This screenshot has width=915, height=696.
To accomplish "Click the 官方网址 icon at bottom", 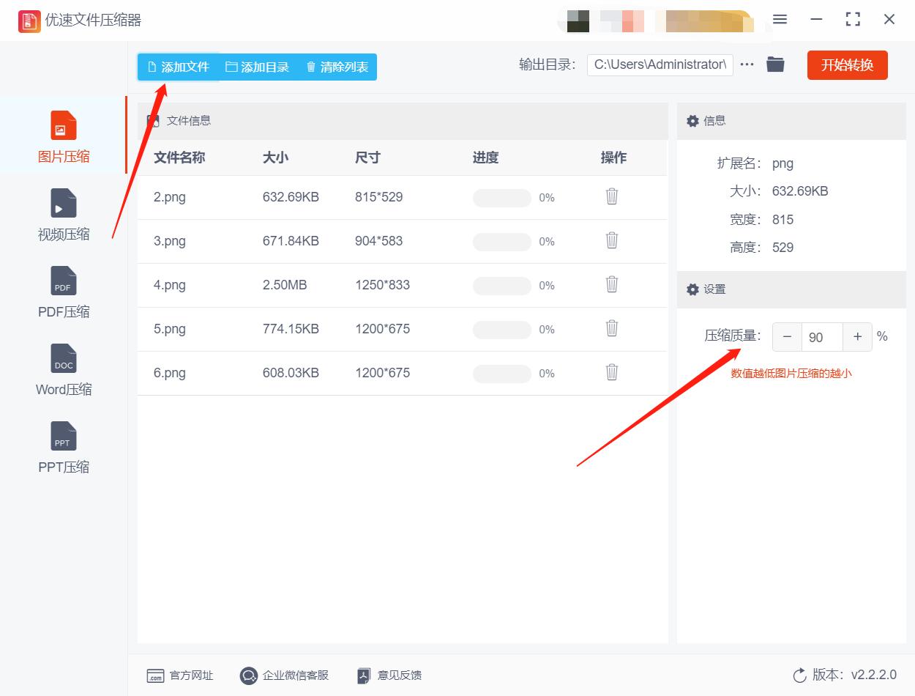I will tap(155, 675).
